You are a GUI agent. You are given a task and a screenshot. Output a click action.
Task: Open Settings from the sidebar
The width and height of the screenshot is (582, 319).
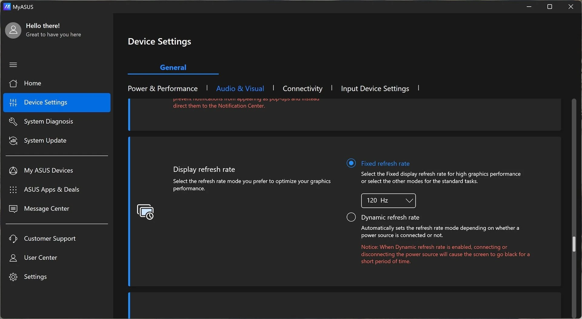tap(57, 277)
